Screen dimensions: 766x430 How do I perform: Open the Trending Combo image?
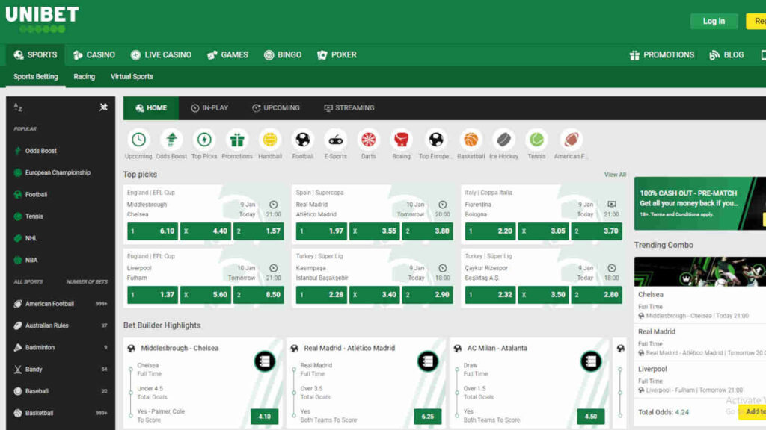699,272
